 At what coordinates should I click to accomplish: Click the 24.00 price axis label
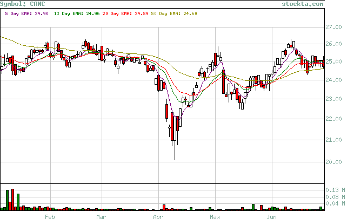(x=333, y=80)
